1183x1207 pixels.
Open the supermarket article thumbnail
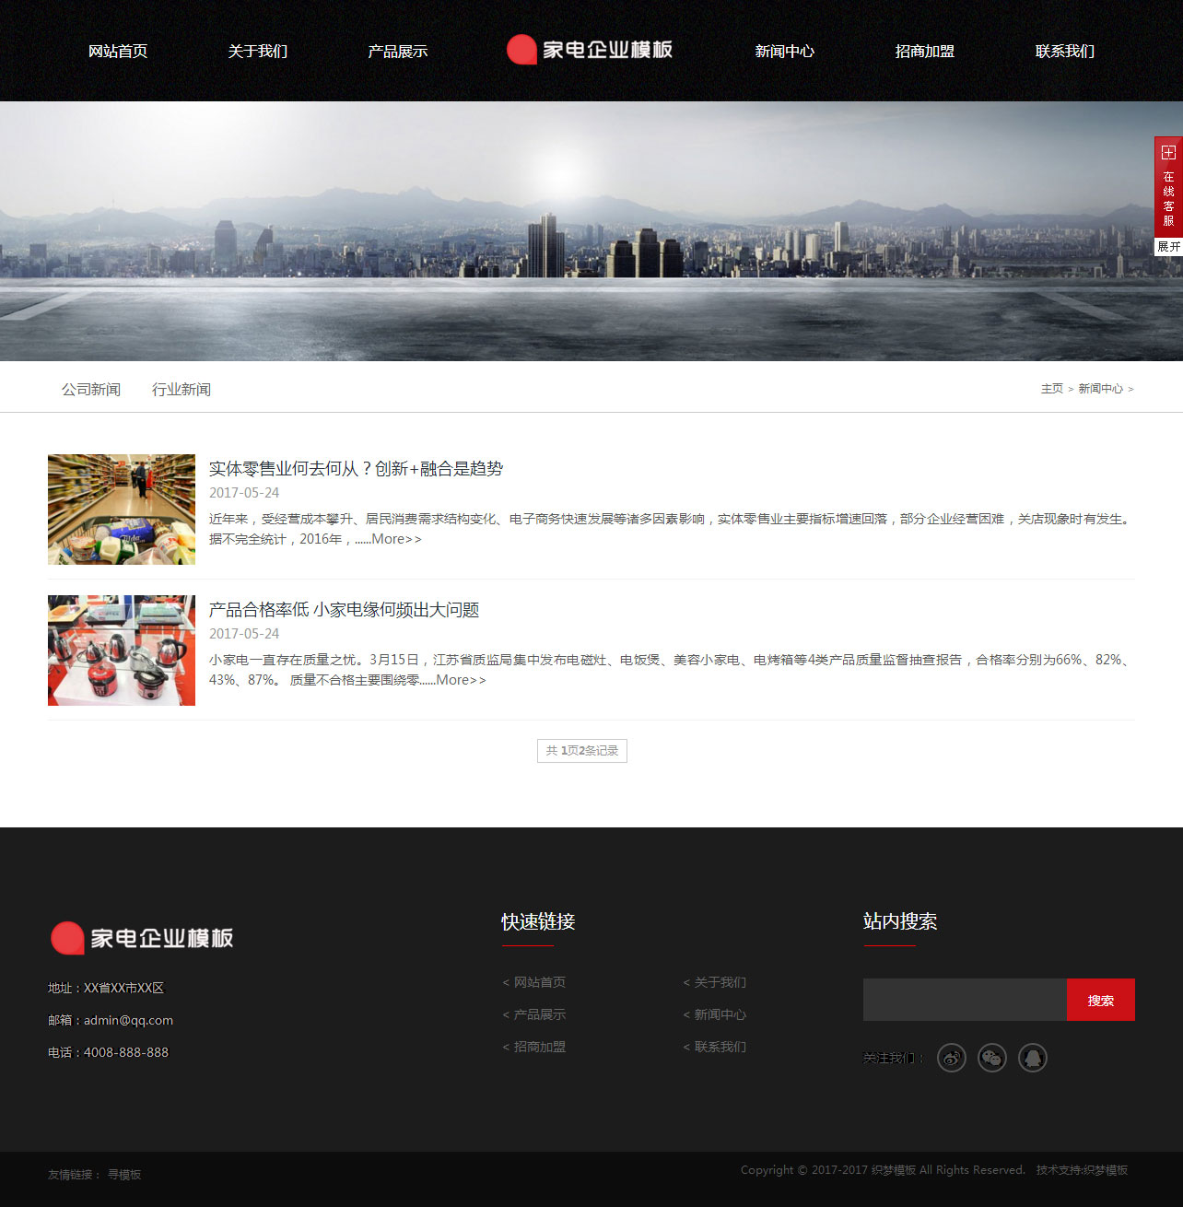(x=122, y=510)
